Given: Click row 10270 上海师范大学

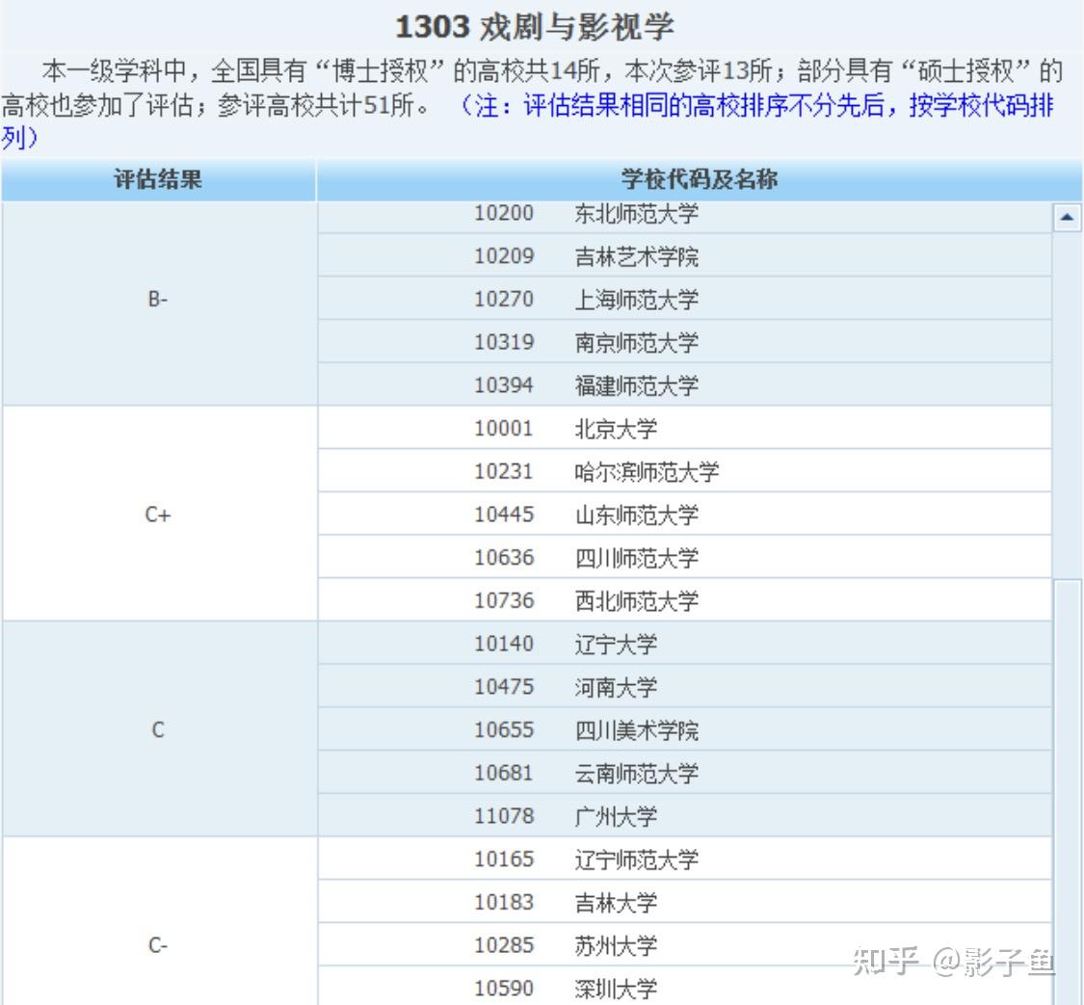Looking at the screenshot, I should coord(684,299).
